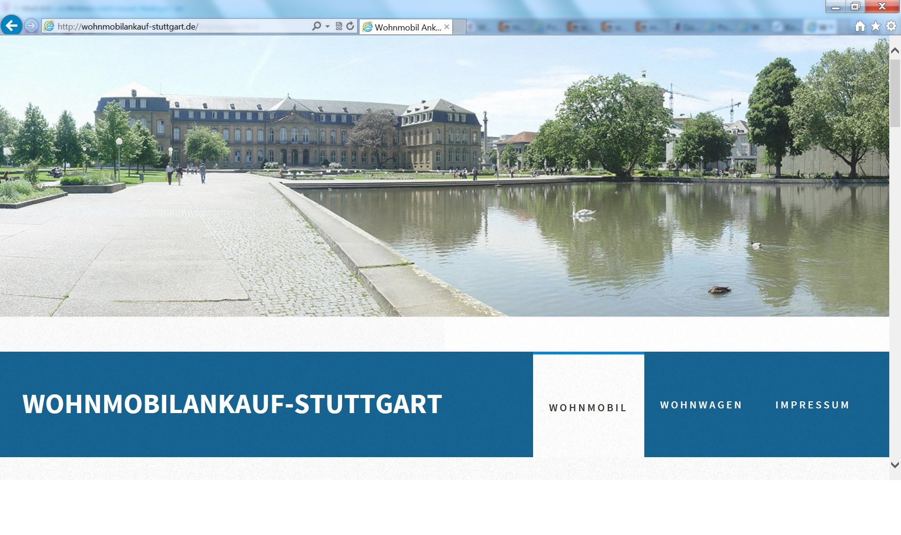Image resolution: width=901 pixels, height=535 pixels.
Task: Click the search magnifier in address bar
Action: tap(317, 26)
